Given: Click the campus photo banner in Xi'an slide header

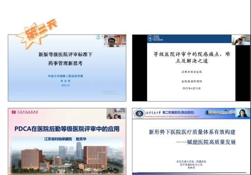Looking at the screenshot, I should [x=220, y=112].
